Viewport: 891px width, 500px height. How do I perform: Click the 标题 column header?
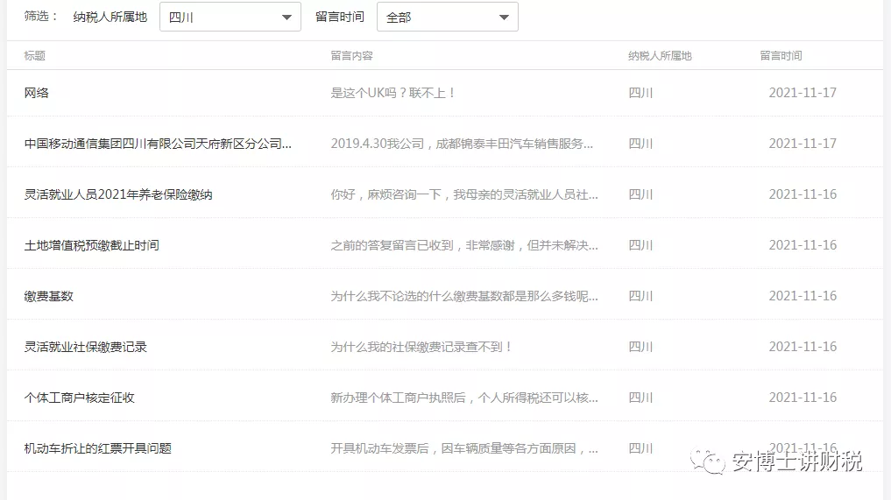point(35,56)
